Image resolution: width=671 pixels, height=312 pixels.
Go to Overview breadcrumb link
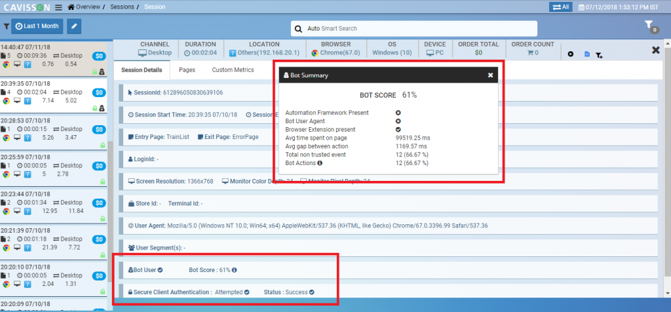tap(87, 7)
